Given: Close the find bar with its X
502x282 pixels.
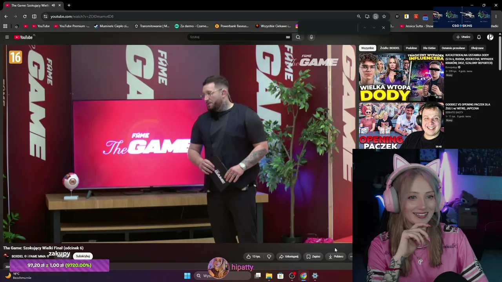Looking at the screenshot, I should point(384,28).
